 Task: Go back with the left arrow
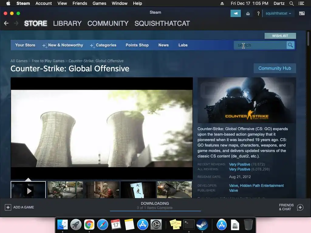point(6,23)
